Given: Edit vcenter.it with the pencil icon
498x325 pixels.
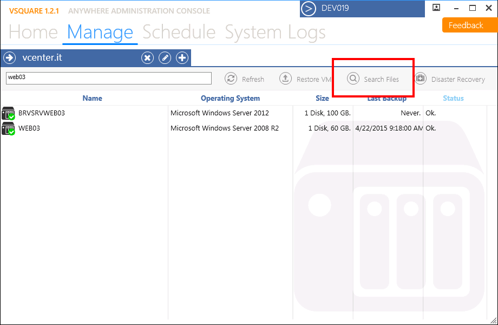Looking at the screenshot, I should coord(165,58).
